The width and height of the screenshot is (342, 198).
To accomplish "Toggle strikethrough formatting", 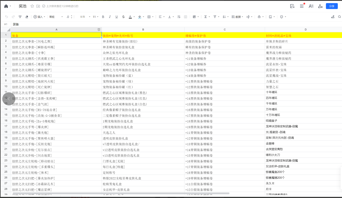I will coord(123,17).
